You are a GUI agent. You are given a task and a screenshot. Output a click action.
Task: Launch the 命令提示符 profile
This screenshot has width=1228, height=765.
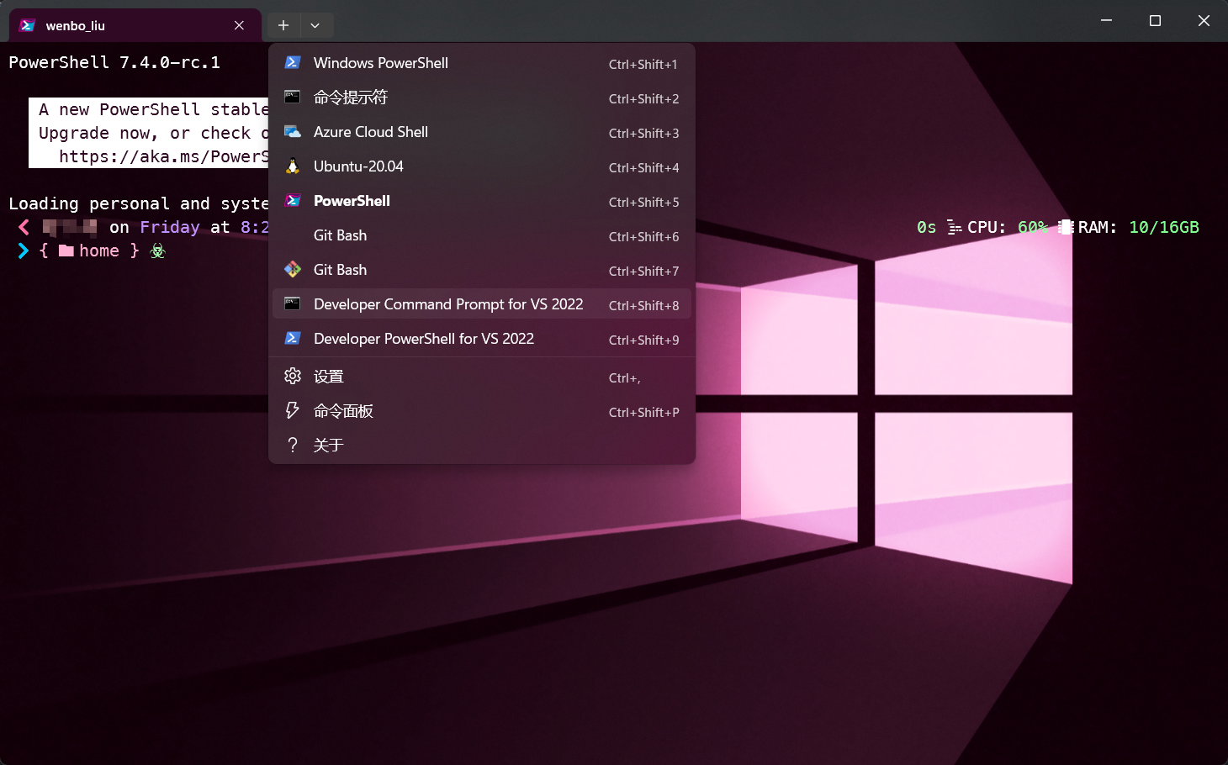(x=482, y=98)
